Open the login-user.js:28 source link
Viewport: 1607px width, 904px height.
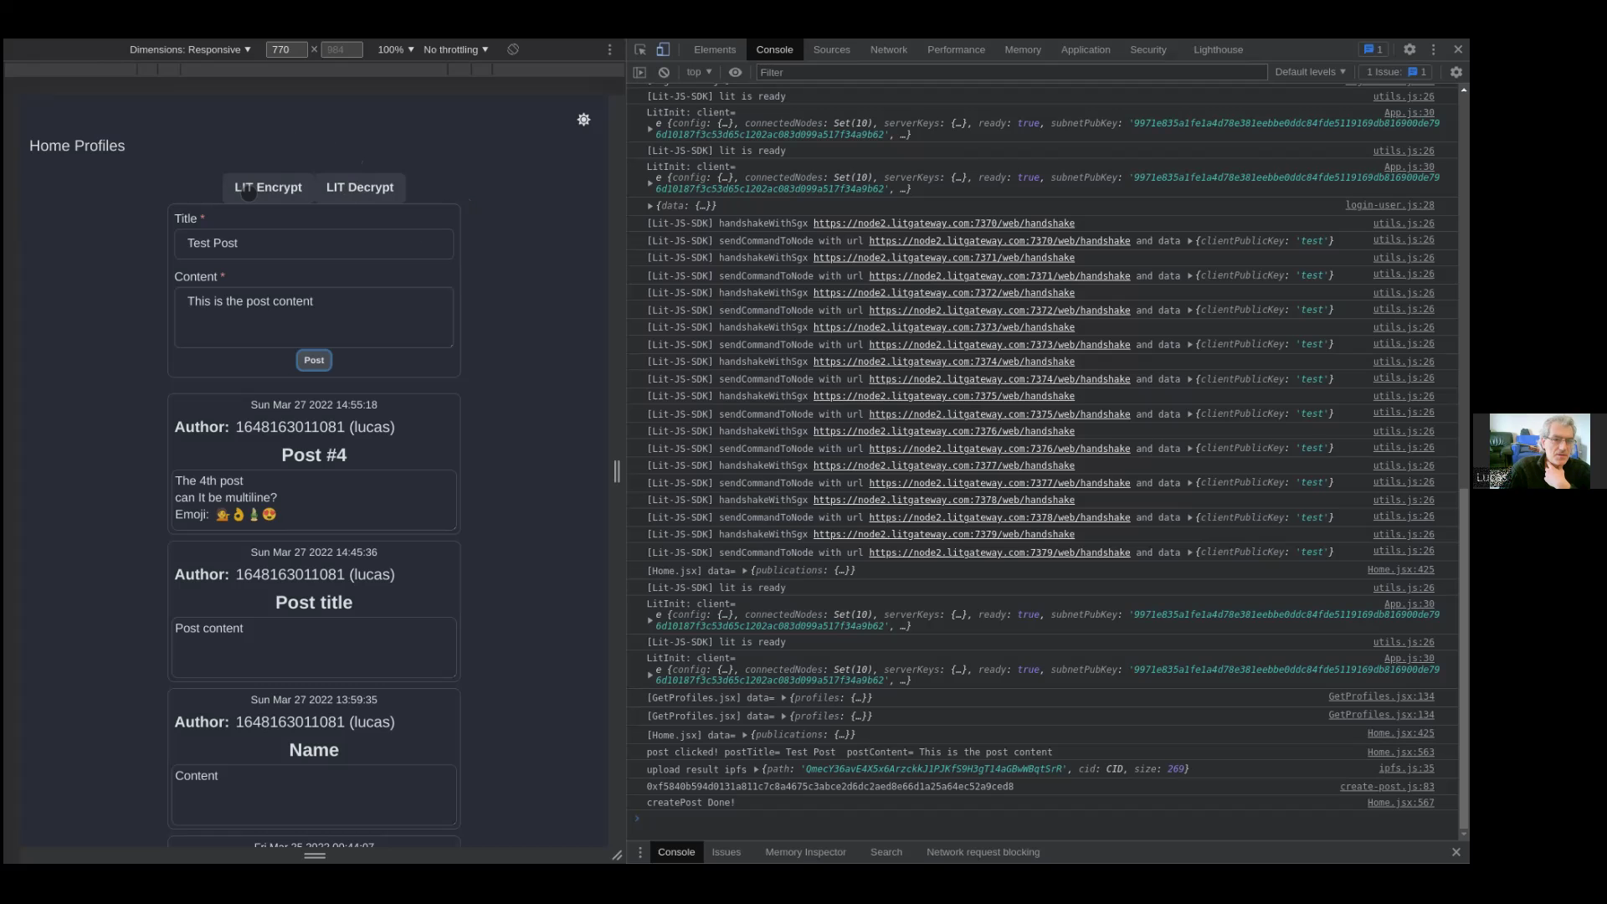coord(1389,205)
